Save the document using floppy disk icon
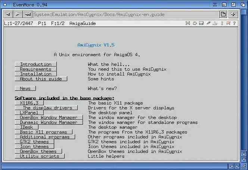248x170 pixels. pyautogui.click(x=201, y=23)
